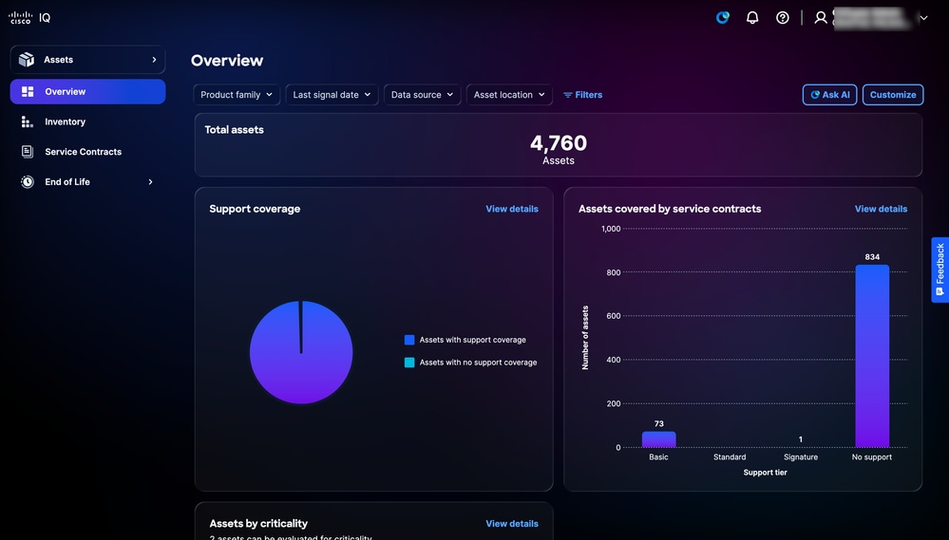View details for Assets by criticality
The height and width of the screenshot is (540, 949).
[x=511, y=524]
